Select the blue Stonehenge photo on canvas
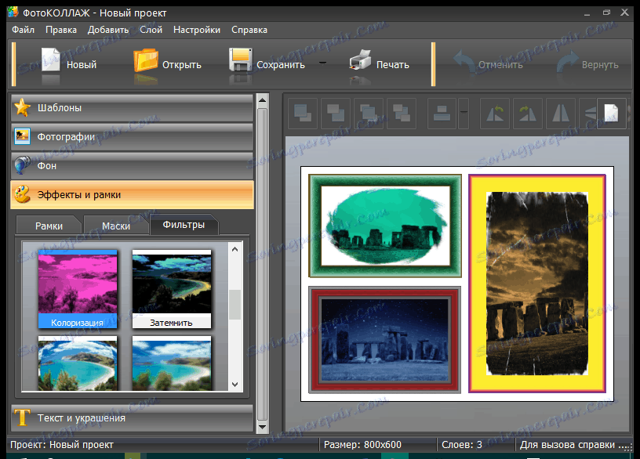 384,338
